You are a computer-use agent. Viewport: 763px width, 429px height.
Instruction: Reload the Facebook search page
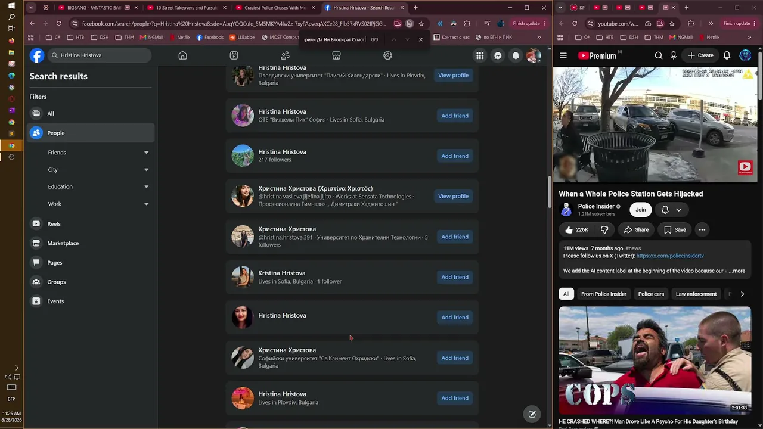pos(58,23)
